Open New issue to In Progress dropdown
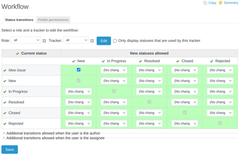The width and height of the screenshot is (240, 155). (114, 70)
